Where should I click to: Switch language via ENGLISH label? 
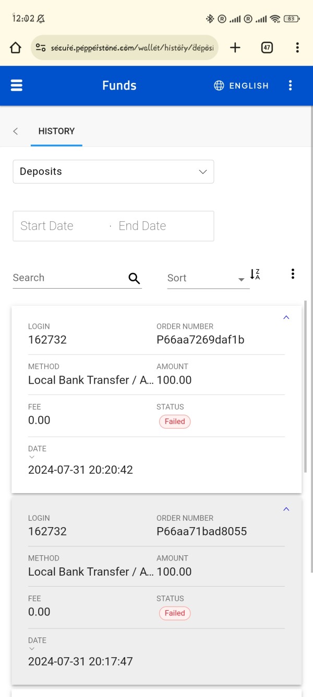tap(249, 86)
